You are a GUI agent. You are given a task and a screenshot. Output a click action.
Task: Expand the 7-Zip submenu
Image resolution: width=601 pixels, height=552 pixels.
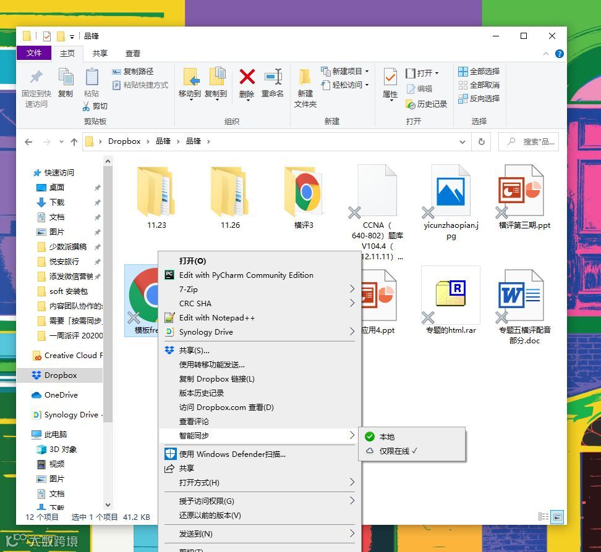point(260,290)
